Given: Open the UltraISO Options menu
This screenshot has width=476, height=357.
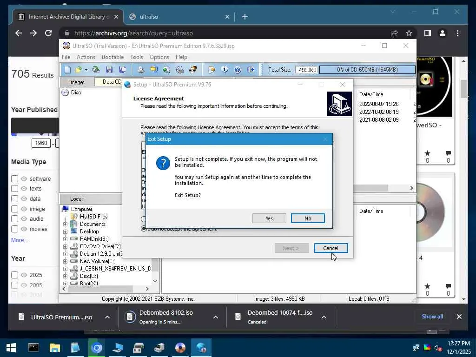Looking at the screenshot, I should pos(159,57).
